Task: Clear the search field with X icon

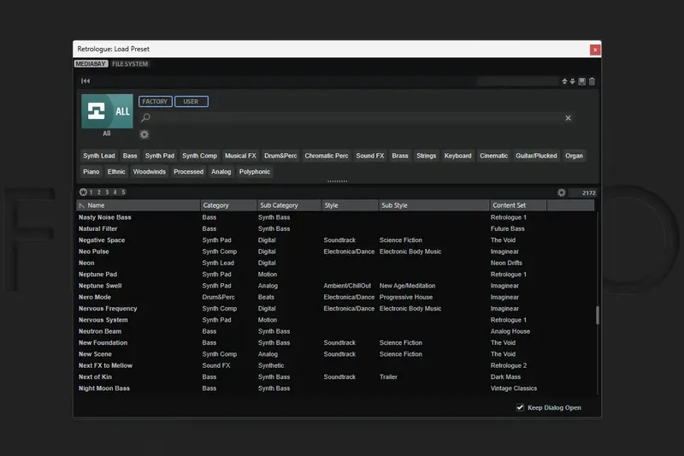Action: pos(568,118)
